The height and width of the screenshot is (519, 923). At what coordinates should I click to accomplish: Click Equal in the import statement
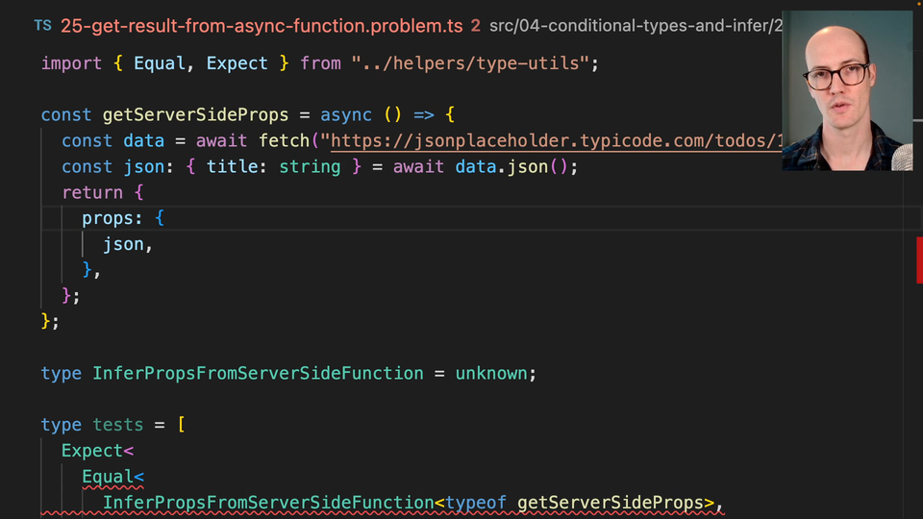click(159, 63)
